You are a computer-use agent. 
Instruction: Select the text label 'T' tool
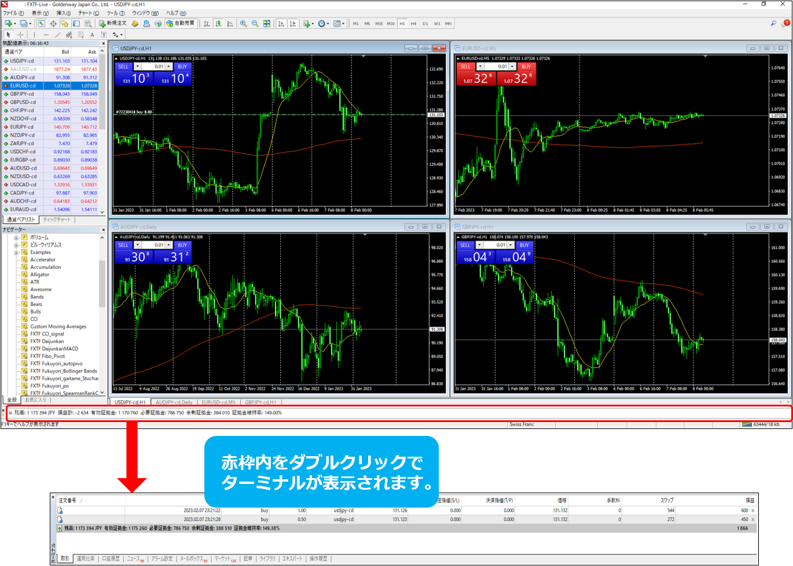point(104,35)
